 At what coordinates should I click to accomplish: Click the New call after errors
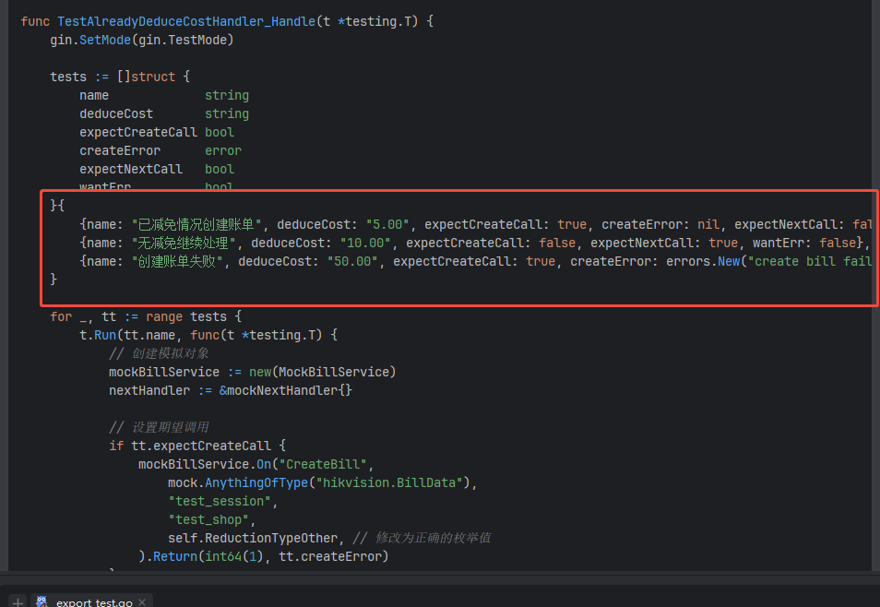tap(729, 262)
